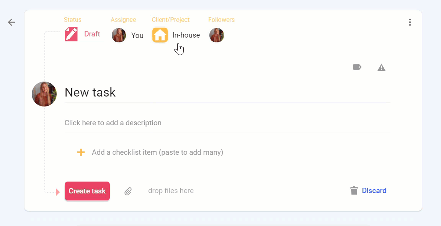Image resolution: width=441 pixels, height=226 pixels.
Task: Click the drop files here area
Action: click(171, 190)
